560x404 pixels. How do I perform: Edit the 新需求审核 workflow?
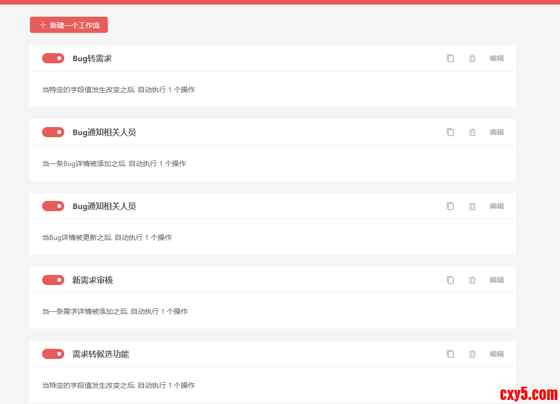[496, 280]
